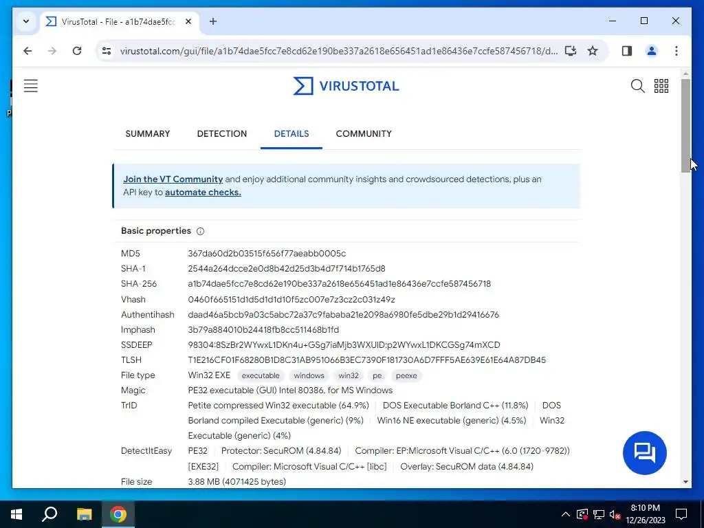The width and height of the screenshot is (704, 528).
Task: Open the blue chat bubble button
Action: pyautogui.click(x=644, y=452)
